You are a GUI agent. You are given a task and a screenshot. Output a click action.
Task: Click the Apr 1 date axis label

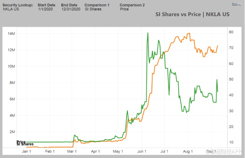point(95,151)
